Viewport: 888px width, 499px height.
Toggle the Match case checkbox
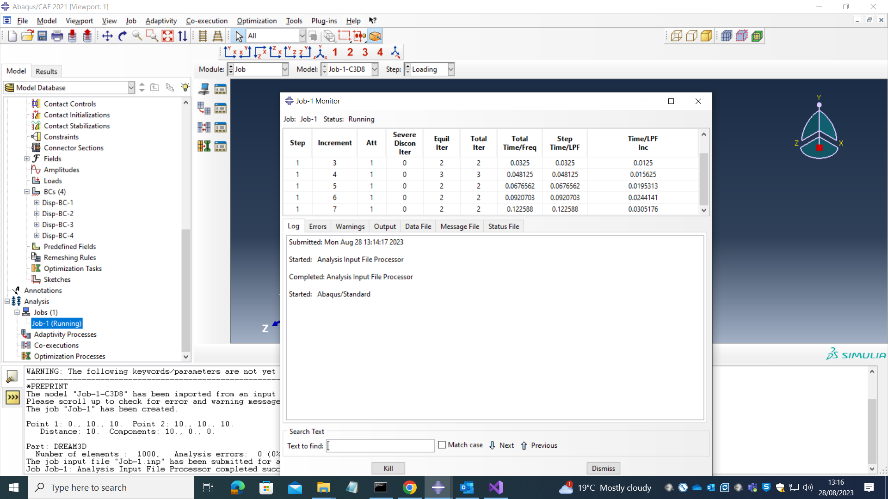442,445
